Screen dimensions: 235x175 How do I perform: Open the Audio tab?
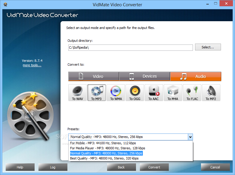(196, 76)
